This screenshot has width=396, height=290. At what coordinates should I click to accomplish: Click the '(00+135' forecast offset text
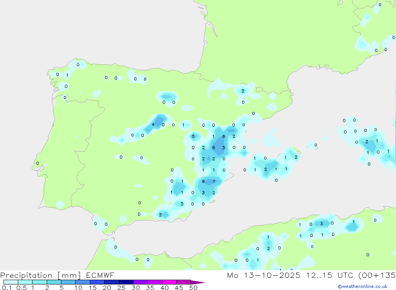[377, 275]
